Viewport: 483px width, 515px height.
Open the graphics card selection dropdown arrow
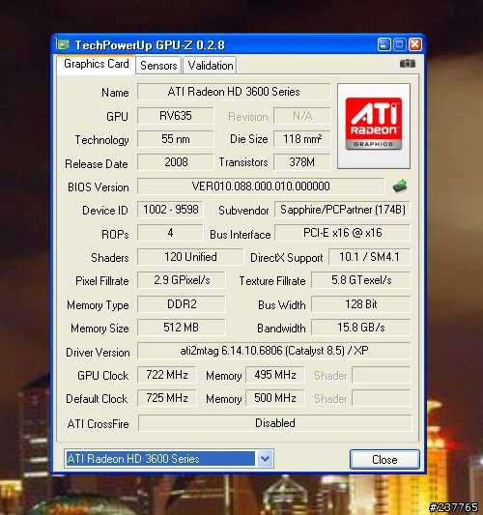pos(265,459)
